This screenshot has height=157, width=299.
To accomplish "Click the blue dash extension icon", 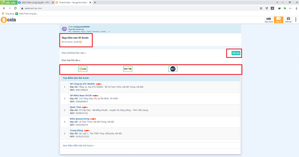I will [291, 8].
